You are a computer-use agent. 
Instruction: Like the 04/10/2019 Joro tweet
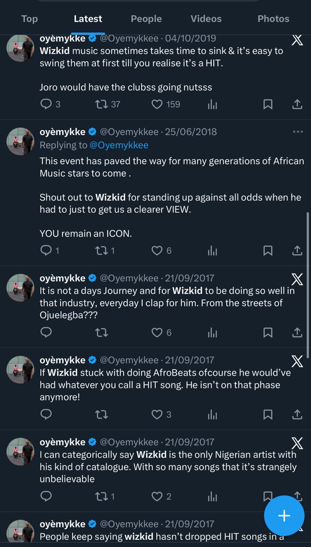coord(157,104)
